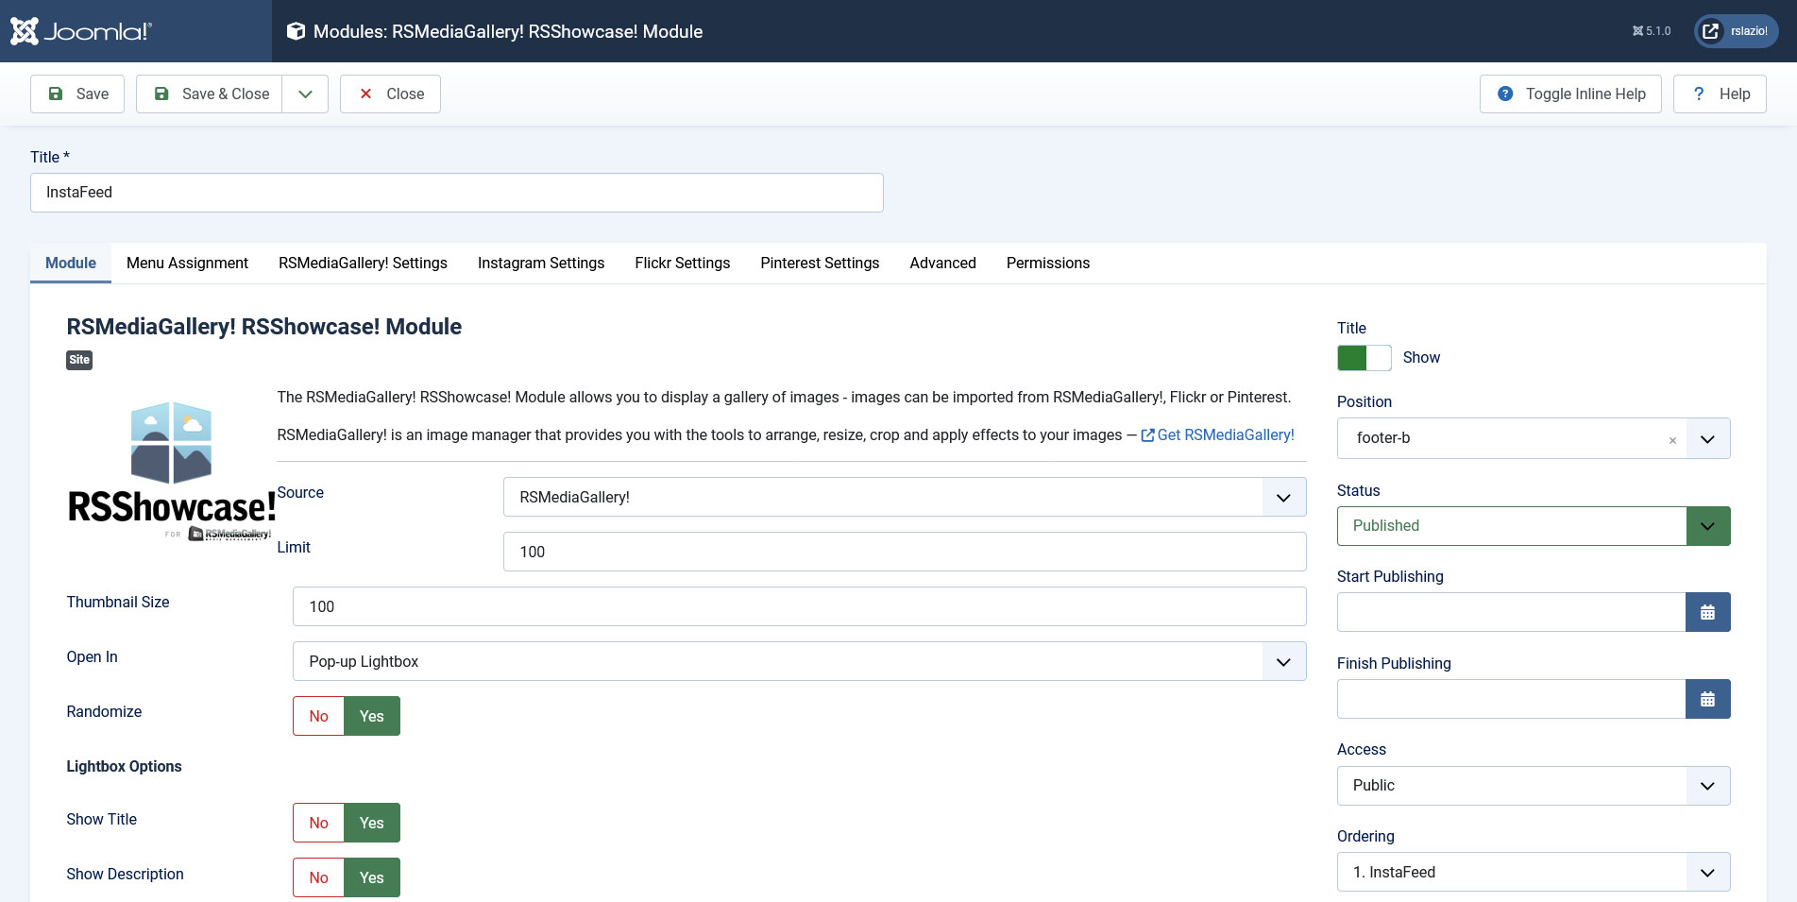This screenshot has height=902, width=1797.
Task: Set Show Title to Yes
Action: [372, 823]
